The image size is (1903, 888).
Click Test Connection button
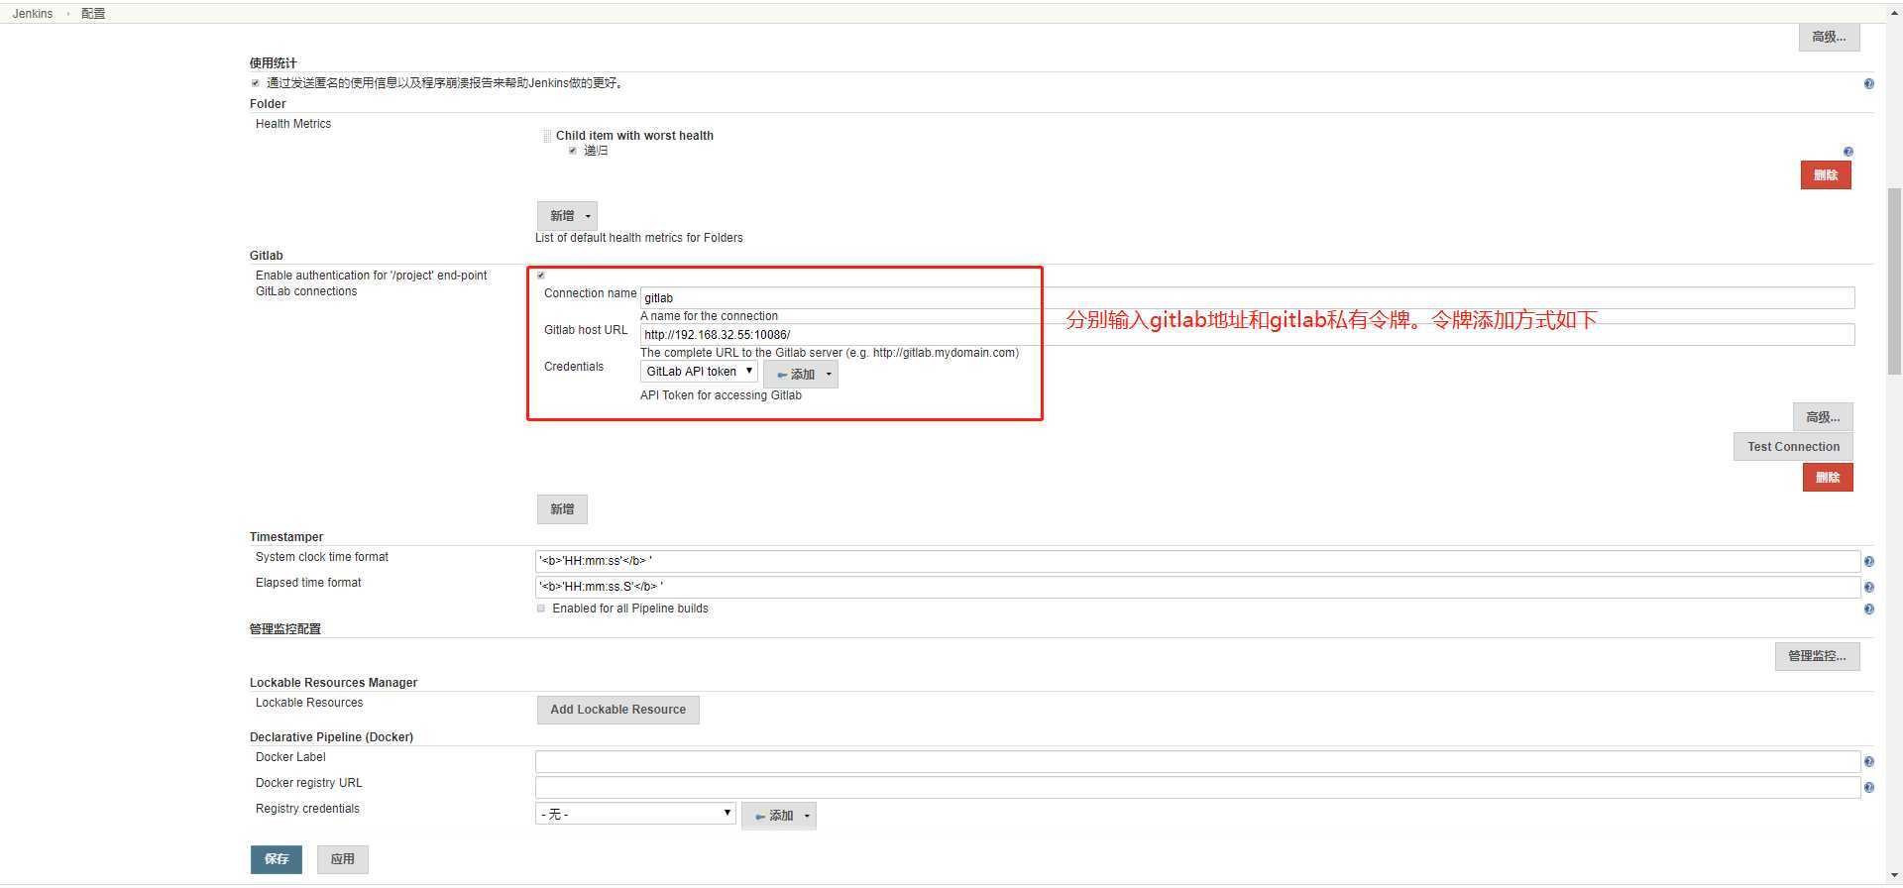click(1793, 447)
